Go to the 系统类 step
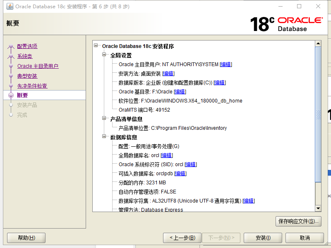 (25, 56)
